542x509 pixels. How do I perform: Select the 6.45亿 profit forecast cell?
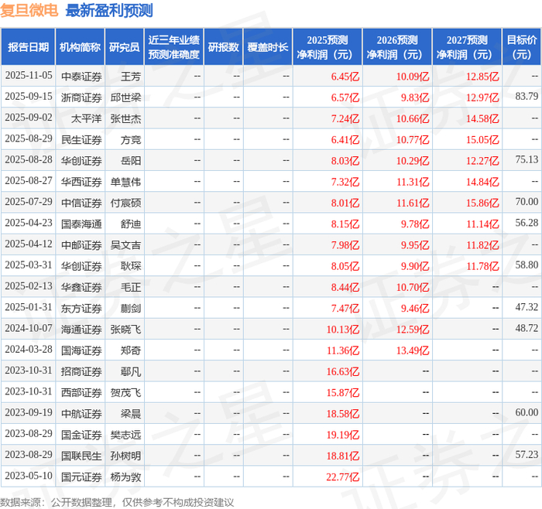click(345, 77)
